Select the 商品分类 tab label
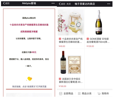This screenshot has height=102, width=114. pos(87,93)
